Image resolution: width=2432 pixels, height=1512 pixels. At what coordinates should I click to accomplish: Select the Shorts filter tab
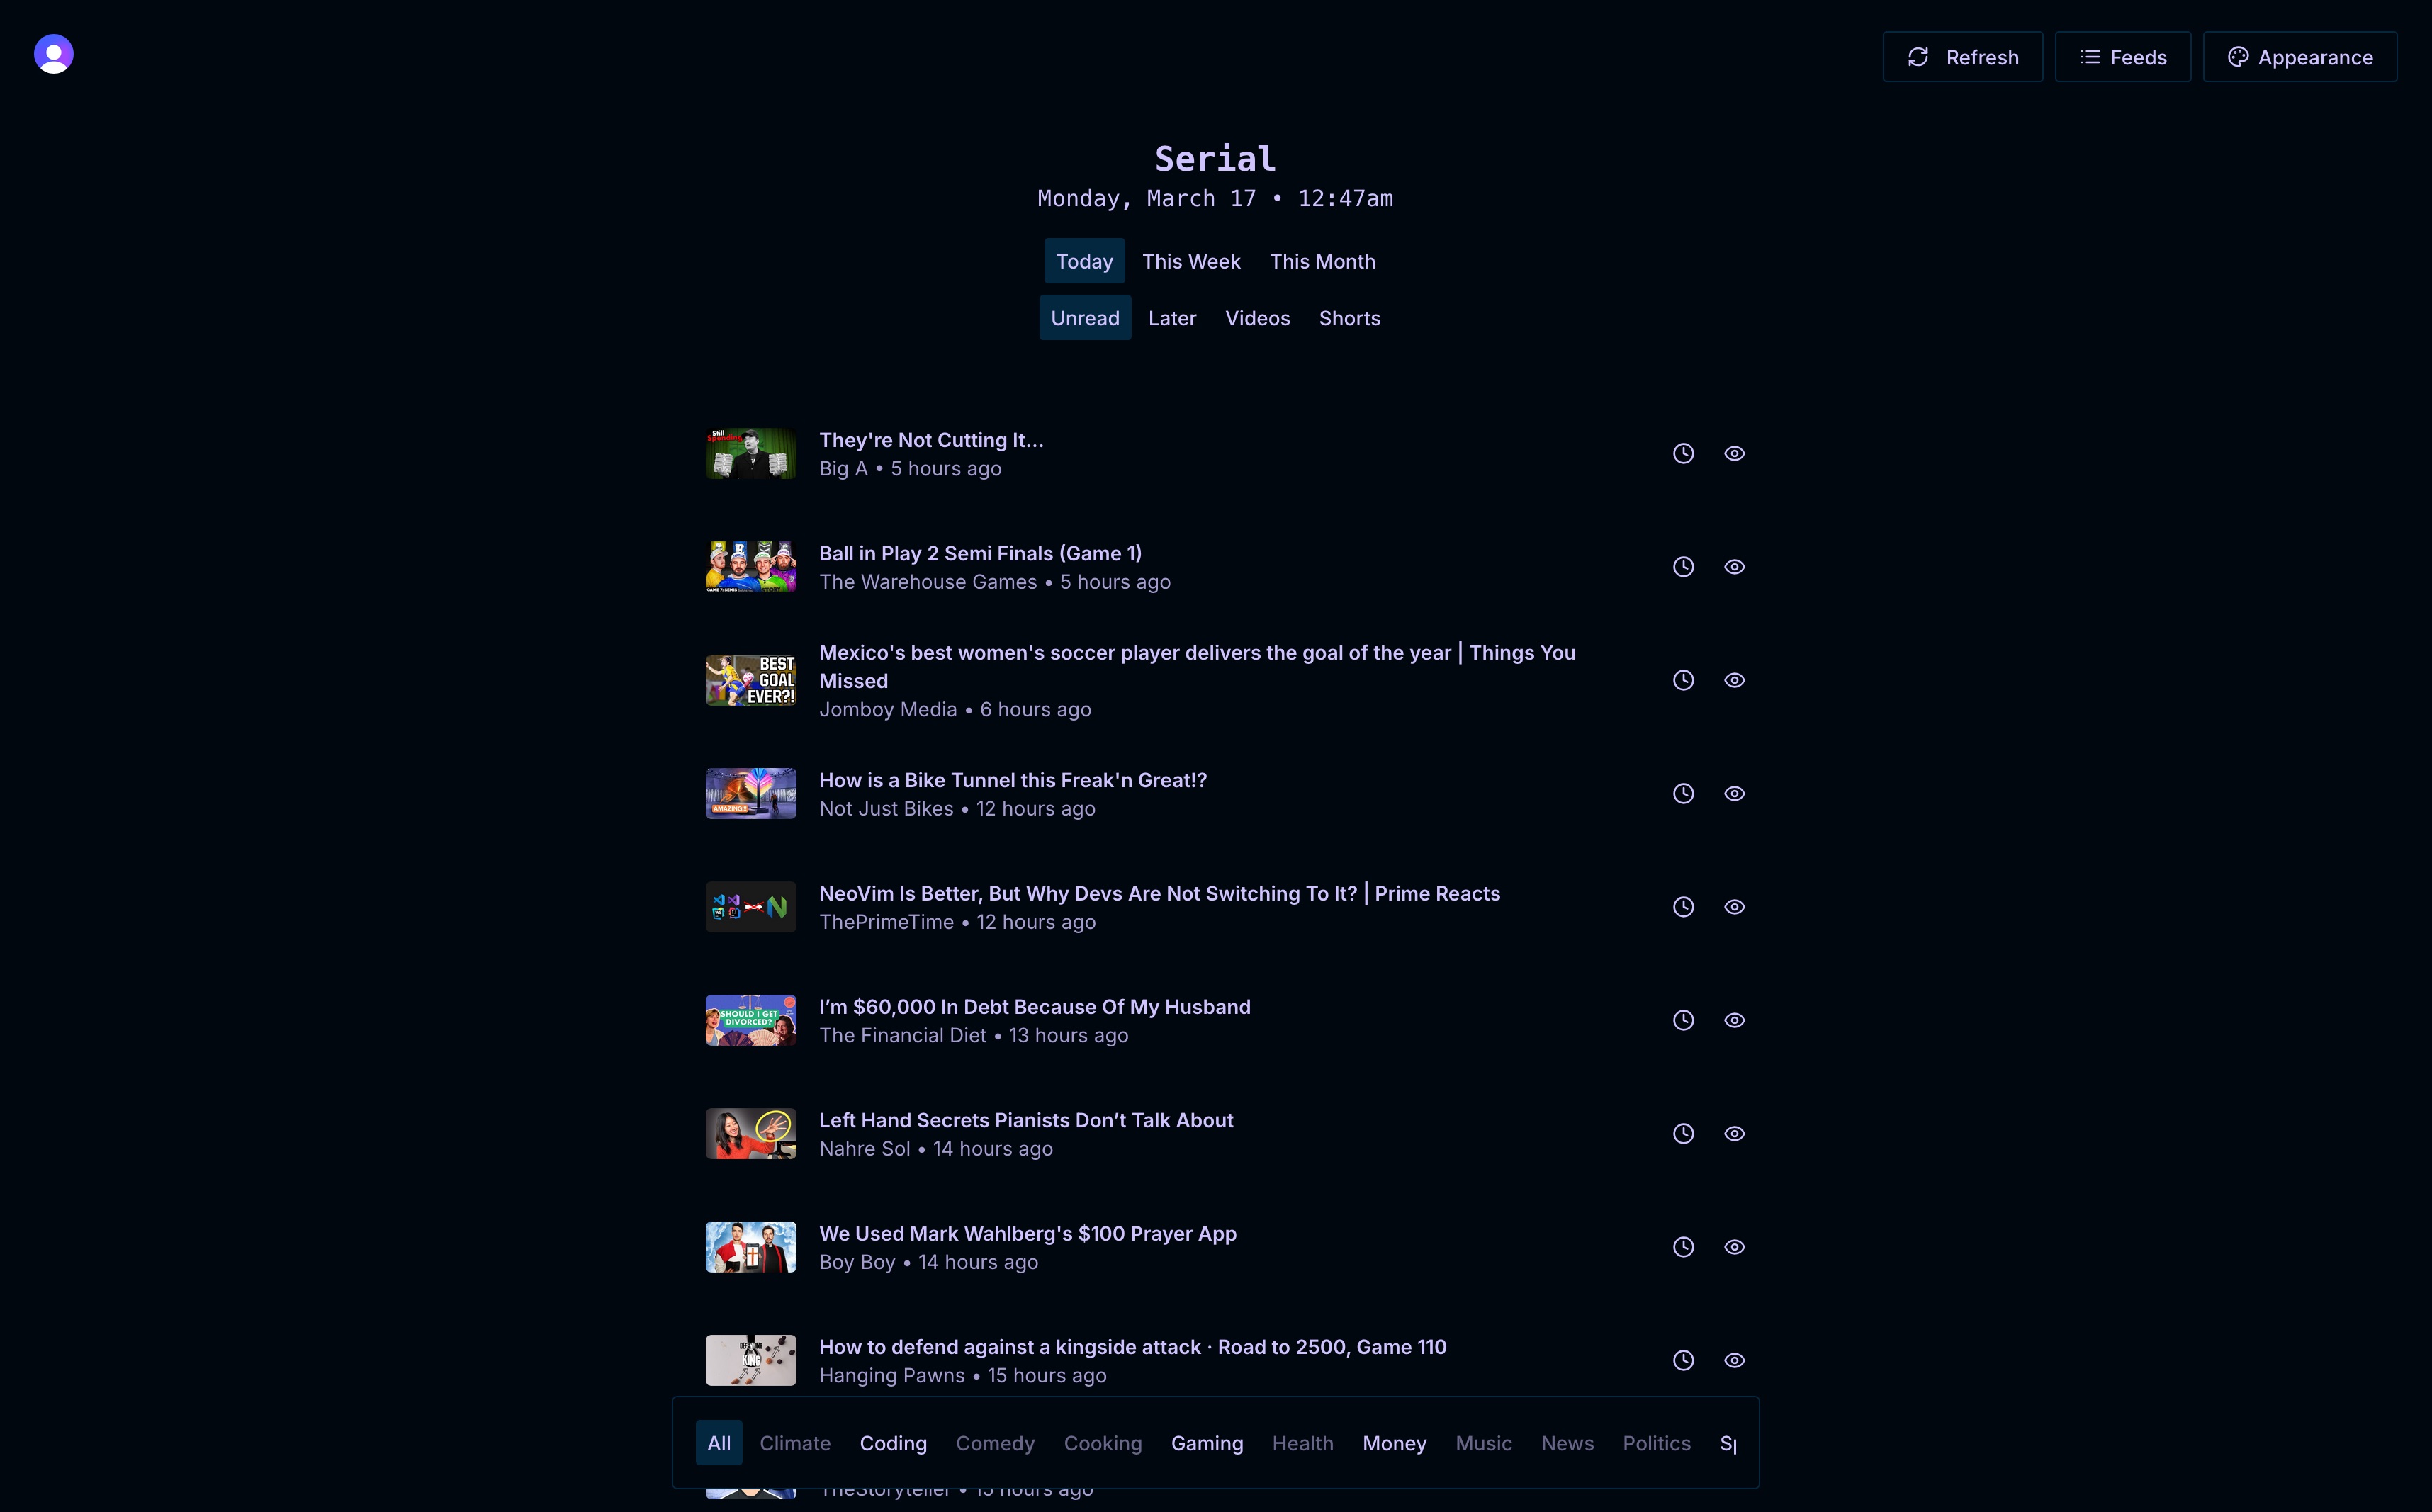tap(1349, 318)
